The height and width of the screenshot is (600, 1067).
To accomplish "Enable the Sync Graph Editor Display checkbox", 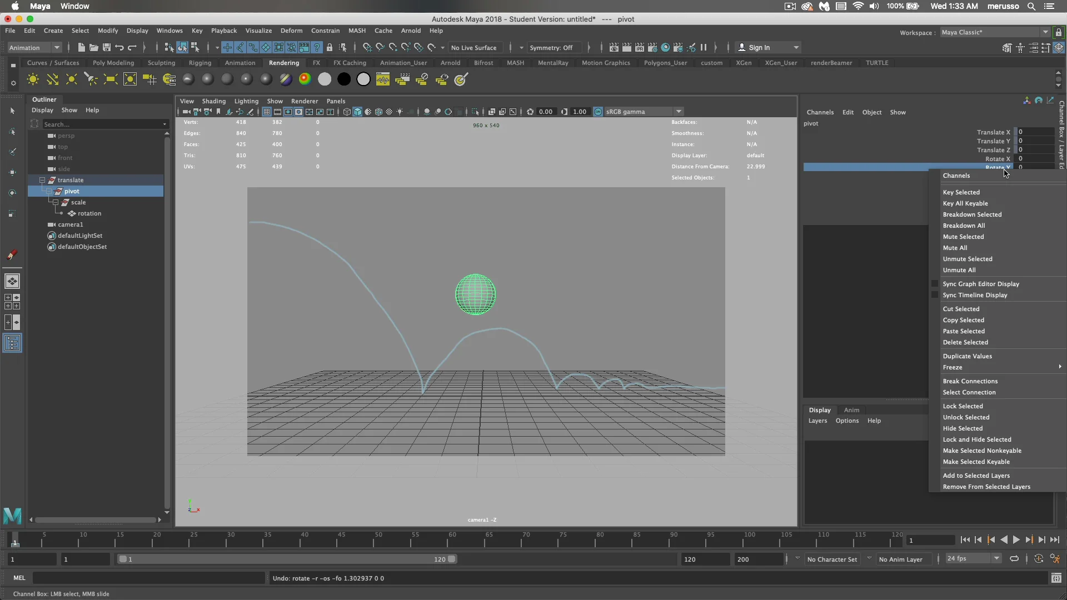I will [x=934, y=283].
